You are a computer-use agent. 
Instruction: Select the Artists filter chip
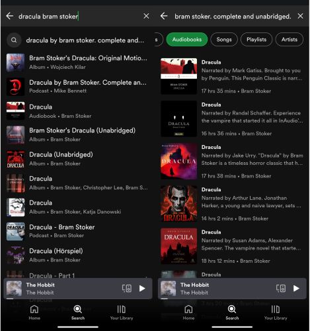(290, 40)
